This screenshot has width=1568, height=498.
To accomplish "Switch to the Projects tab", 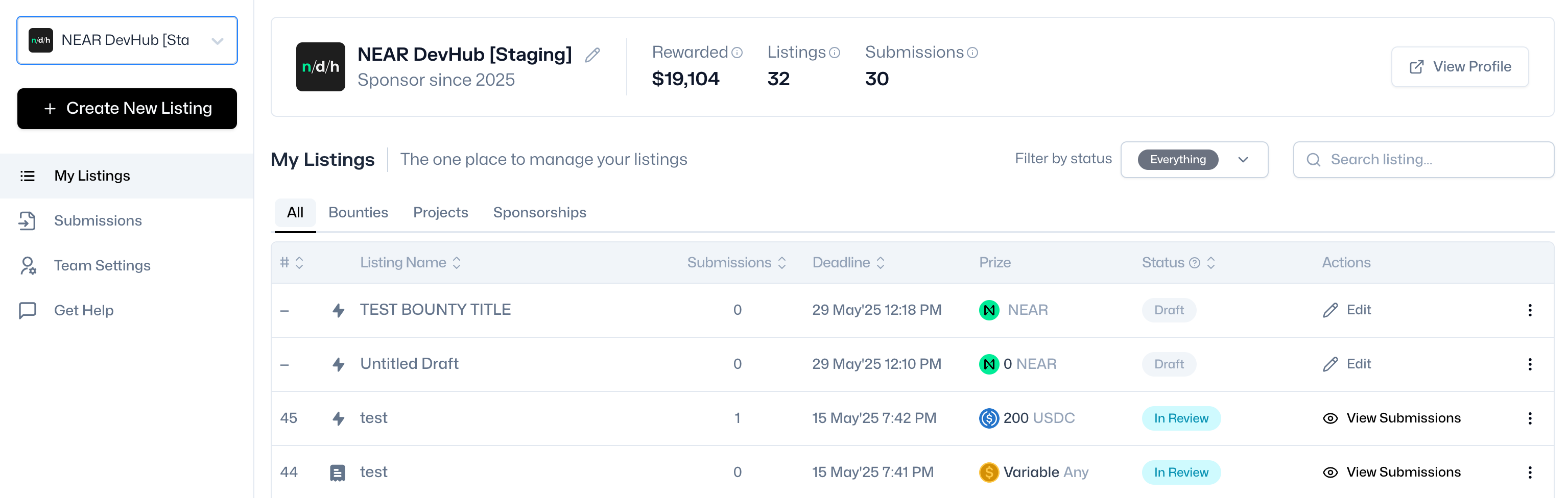I will [440, 213].
